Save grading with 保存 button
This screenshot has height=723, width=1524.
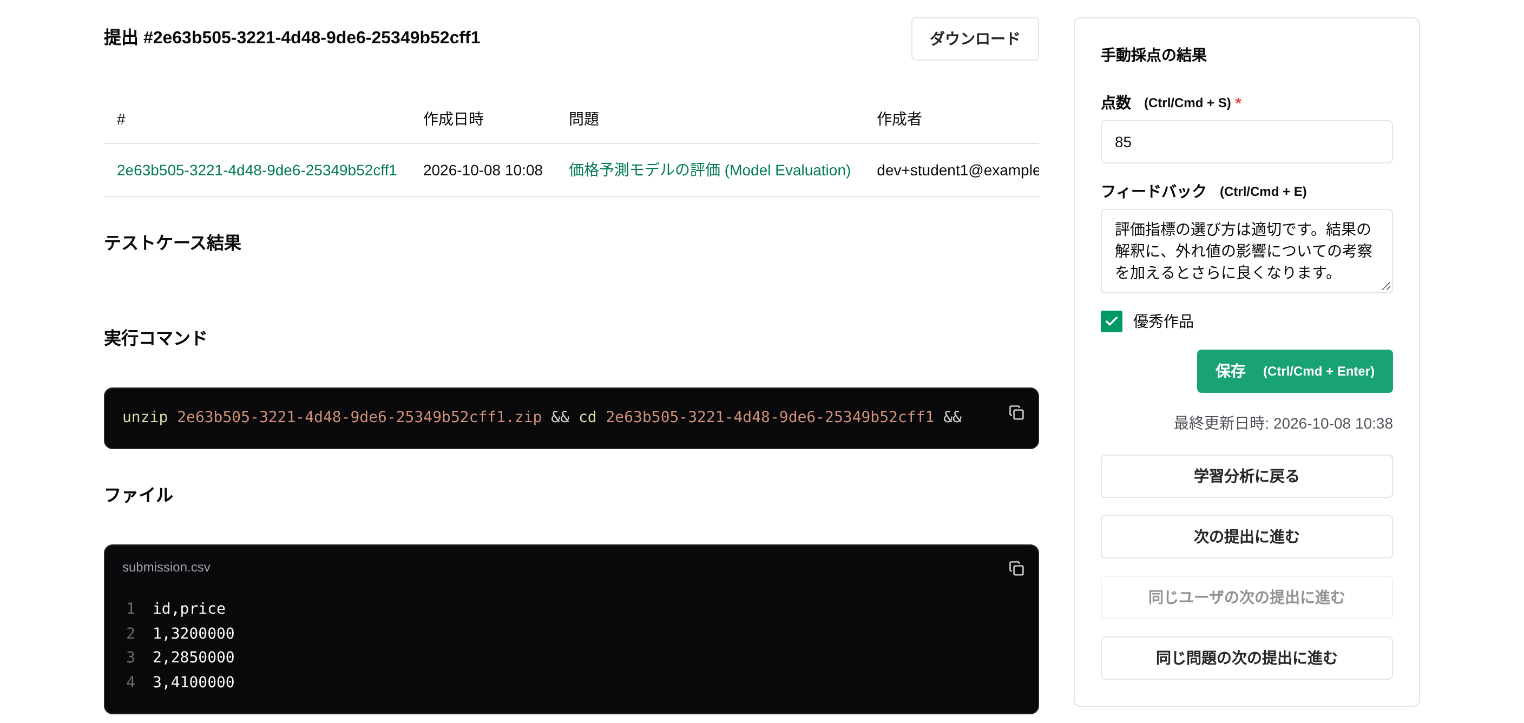click(x=1295, y=371)
